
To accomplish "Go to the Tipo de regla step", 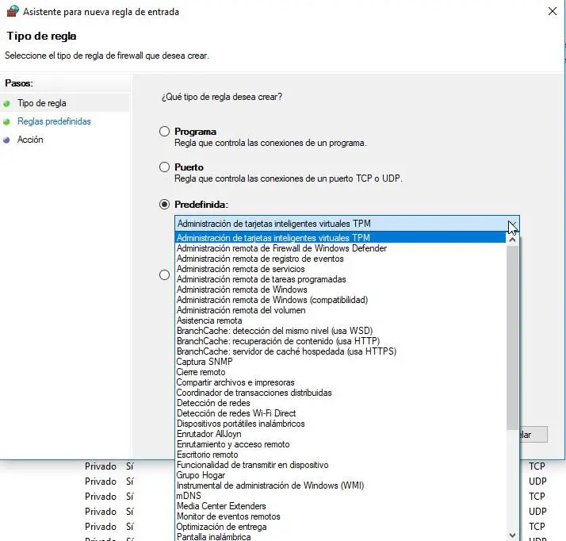I will tap(42, 103).
